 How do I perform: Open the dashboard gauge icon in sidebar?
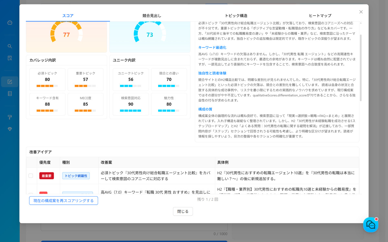pos(10,23)
